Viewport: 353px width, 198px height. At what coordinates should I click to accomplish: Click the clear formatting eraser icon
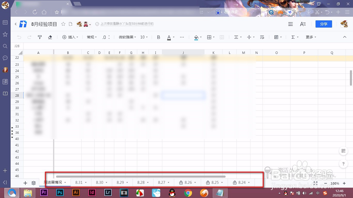[50, 37]
